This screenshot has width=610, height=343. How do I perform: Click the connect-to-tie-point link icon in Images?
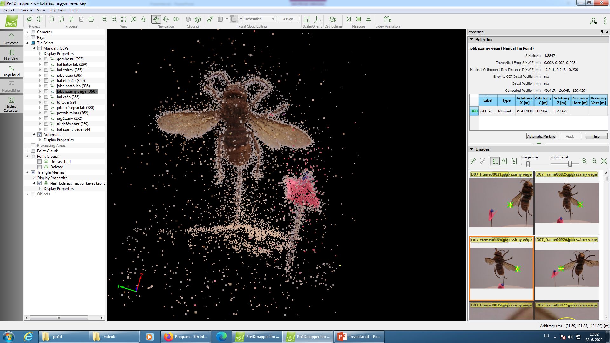tap(473, 161)
